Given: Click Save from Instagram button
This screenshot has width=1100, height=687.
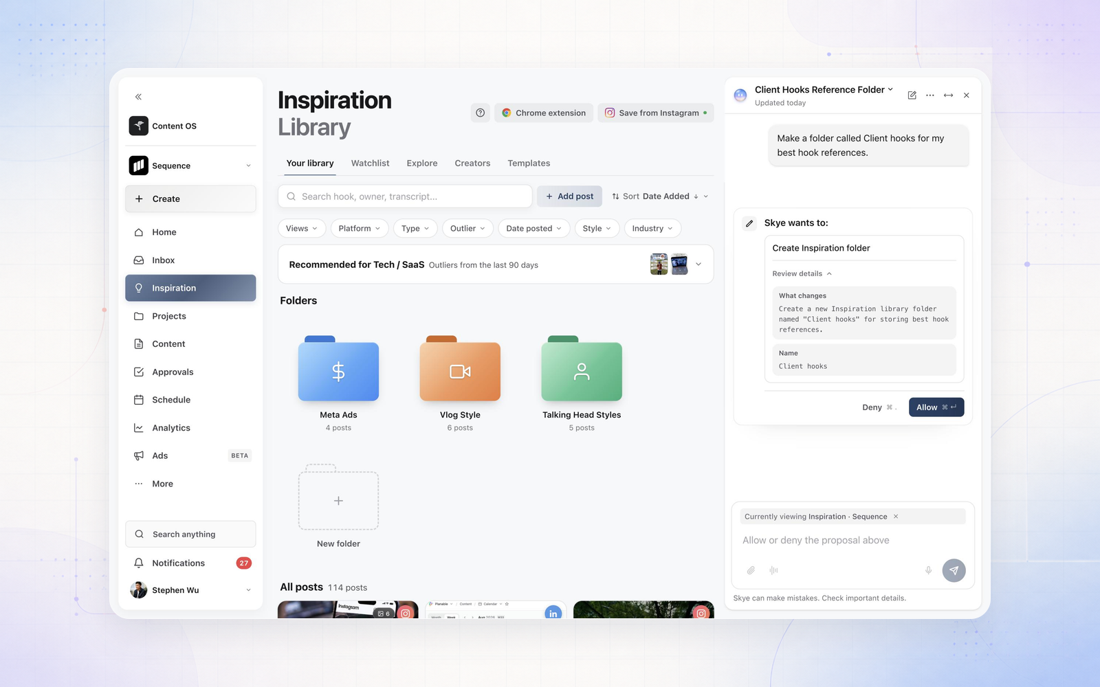Looking at the screenshot, I should point(656,113).
